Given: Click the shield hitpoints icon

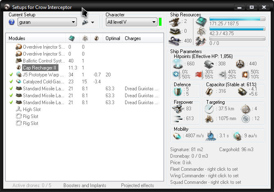Looking at the screenshot, I should (x=178, y=64).
